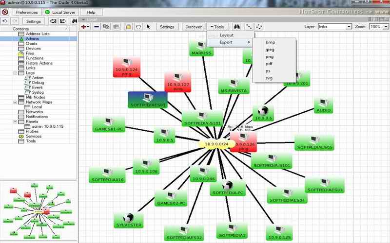Viewport: 390px width, 243px height.
Task: Open the Zoom percentage dropdown
Action: tap(379, 27)
